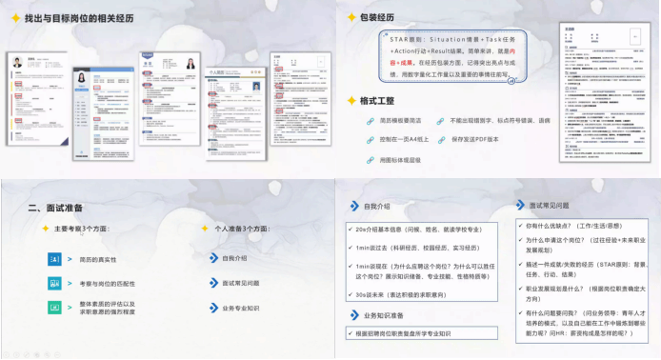Open the pen tool slideshow control

[27, 355]
